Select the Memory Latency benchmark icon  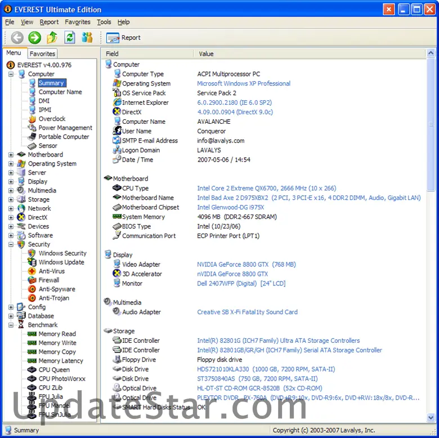click(x=32, y=361)
